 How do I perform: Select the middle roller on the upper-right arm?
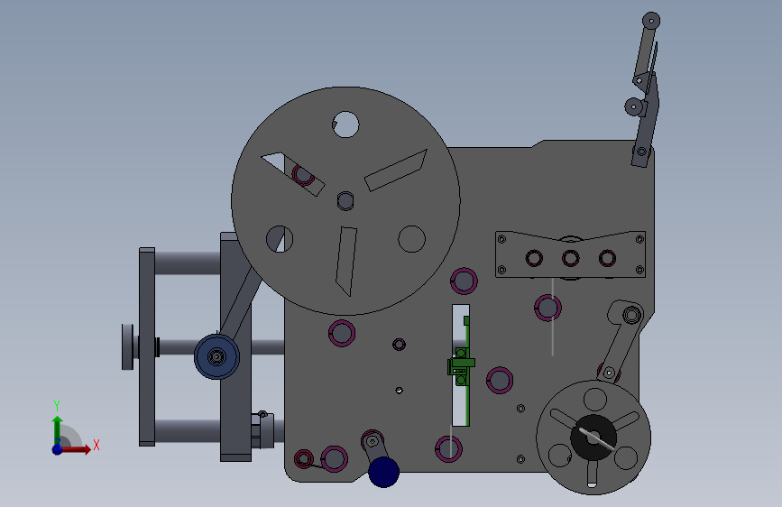(634, 106)
